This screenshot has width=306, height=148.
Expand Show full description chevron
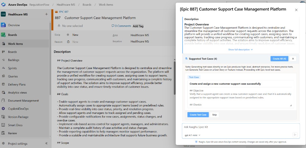click(252, 50)
